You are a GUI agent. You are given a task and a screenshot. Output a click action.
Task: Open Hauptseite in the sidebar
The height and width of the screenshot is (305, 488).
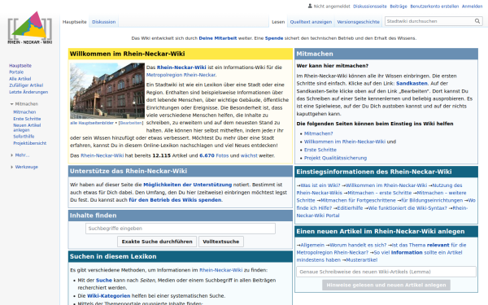pyautogui.click(x=20, y=66)
